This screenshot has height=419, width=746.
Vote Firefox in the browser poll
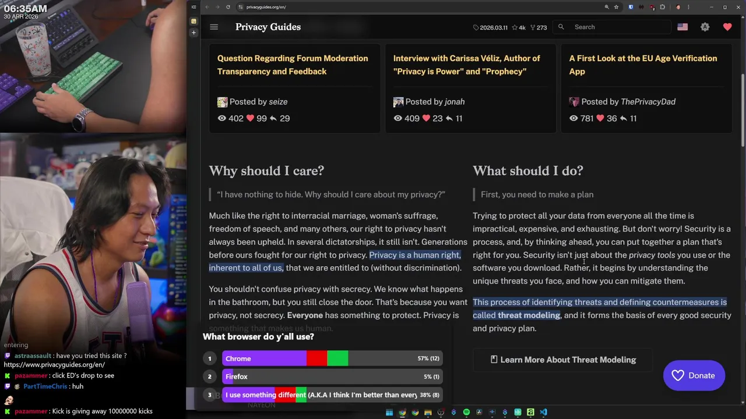(x=332, y=377)
